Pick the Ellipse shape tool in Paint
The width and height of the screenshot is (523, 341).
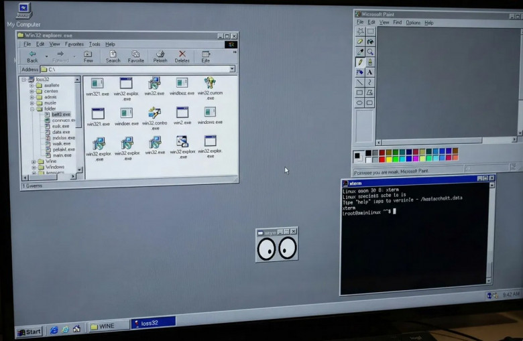(360, 103)
